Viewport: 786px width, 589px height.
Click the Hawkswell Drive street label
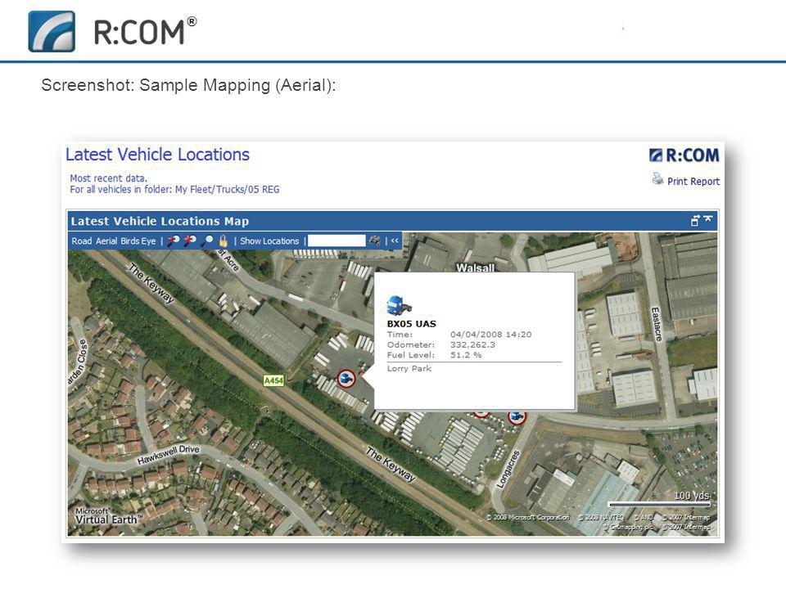pos(168,456)
